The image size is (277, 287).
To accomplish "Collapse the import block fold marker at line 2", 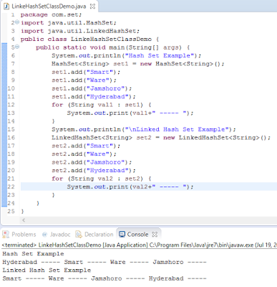I will (x=17, y=22).
